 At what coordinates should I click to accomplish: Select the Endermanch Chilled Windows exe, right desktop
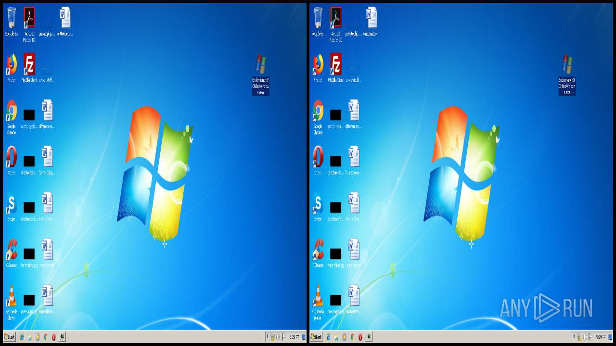tap(567, 74)
